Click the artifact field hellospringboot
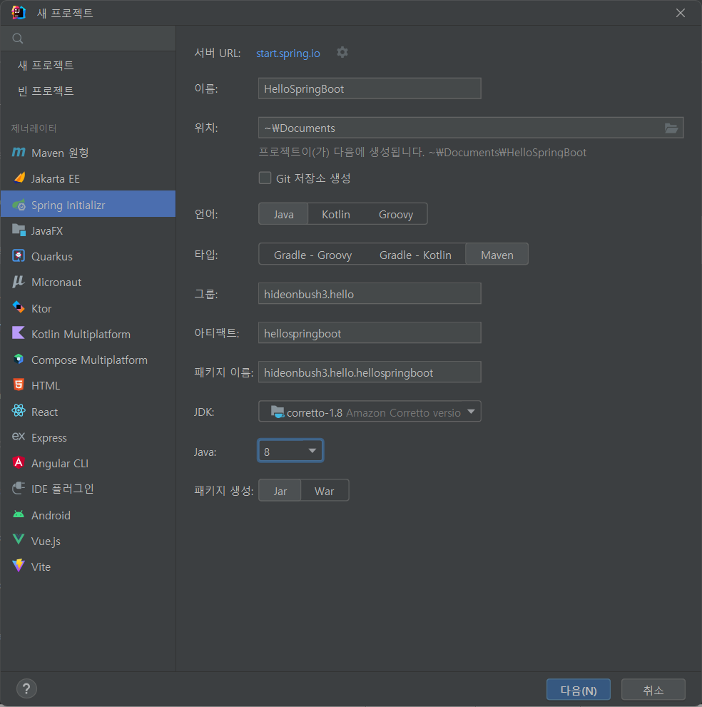 tap(370, 333)
